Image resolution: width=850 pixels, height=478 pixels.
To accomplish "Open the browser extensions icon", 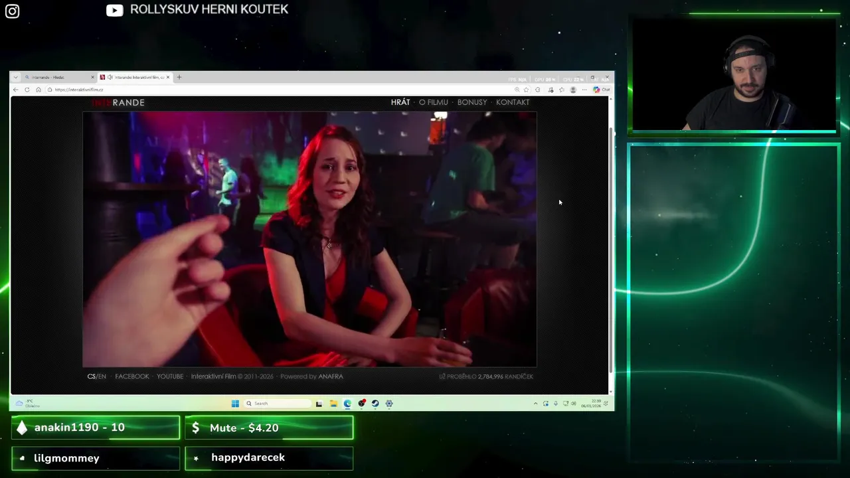I will [x=538, y=90].
